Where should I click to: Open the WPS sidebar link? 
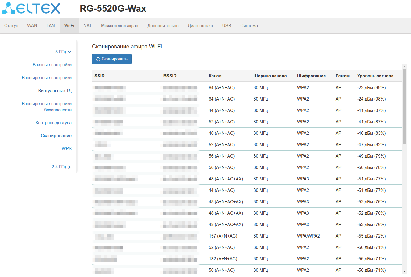(x=66, y=149)
